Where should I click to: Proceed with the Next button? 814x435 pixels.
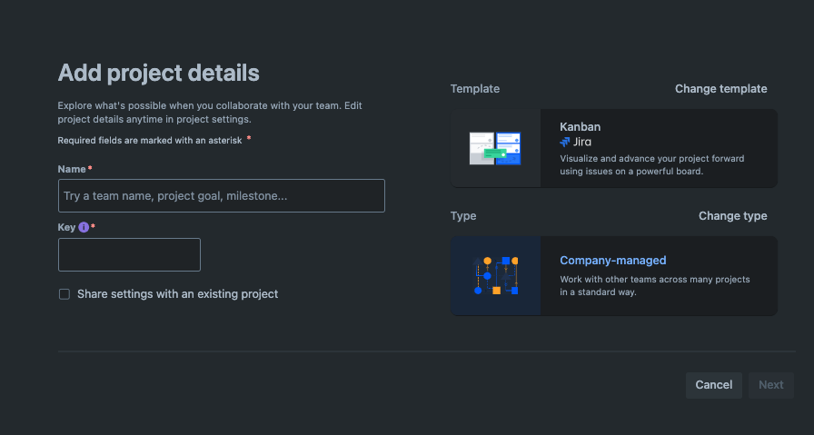coord(771,385)
